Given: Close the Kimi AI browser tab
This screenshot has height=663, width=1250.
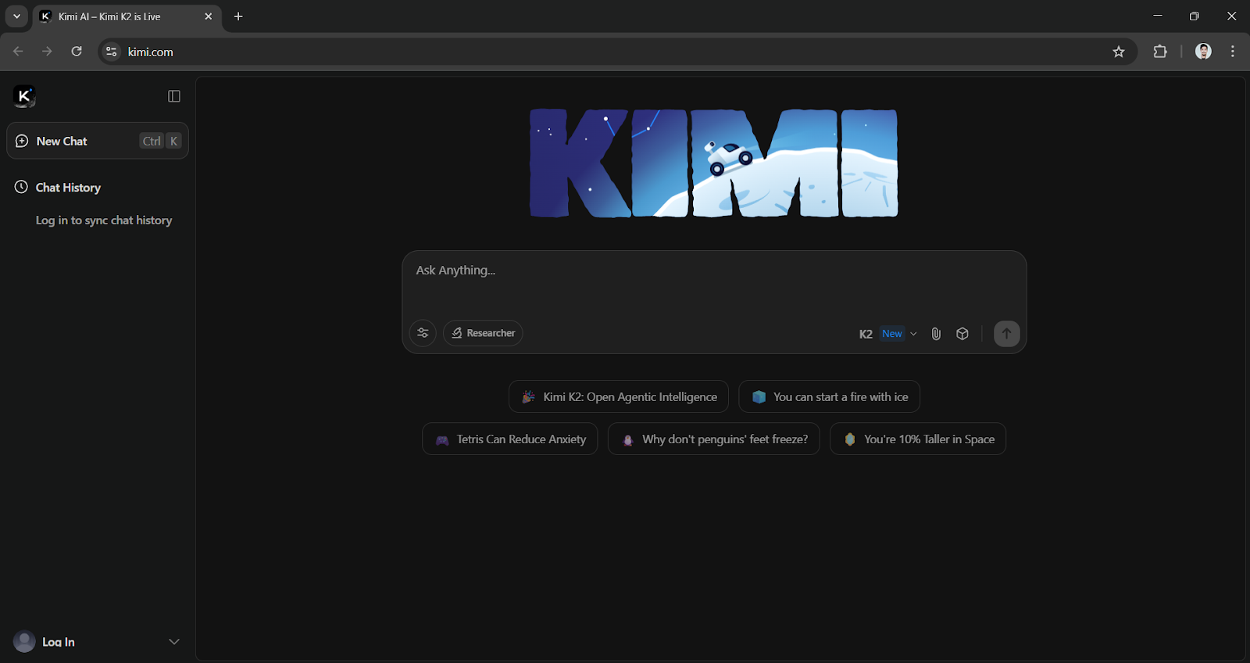Looking at the screenshot, I should point(208,16).
